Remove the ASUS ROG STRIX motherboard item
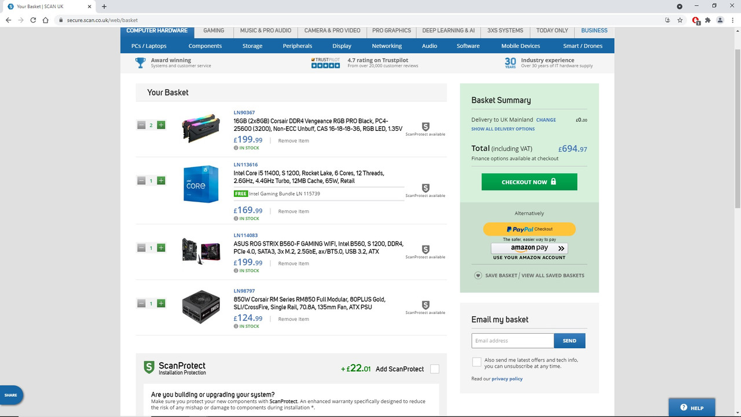The width and height of the screenshot is (741, 417). point(294,264)
